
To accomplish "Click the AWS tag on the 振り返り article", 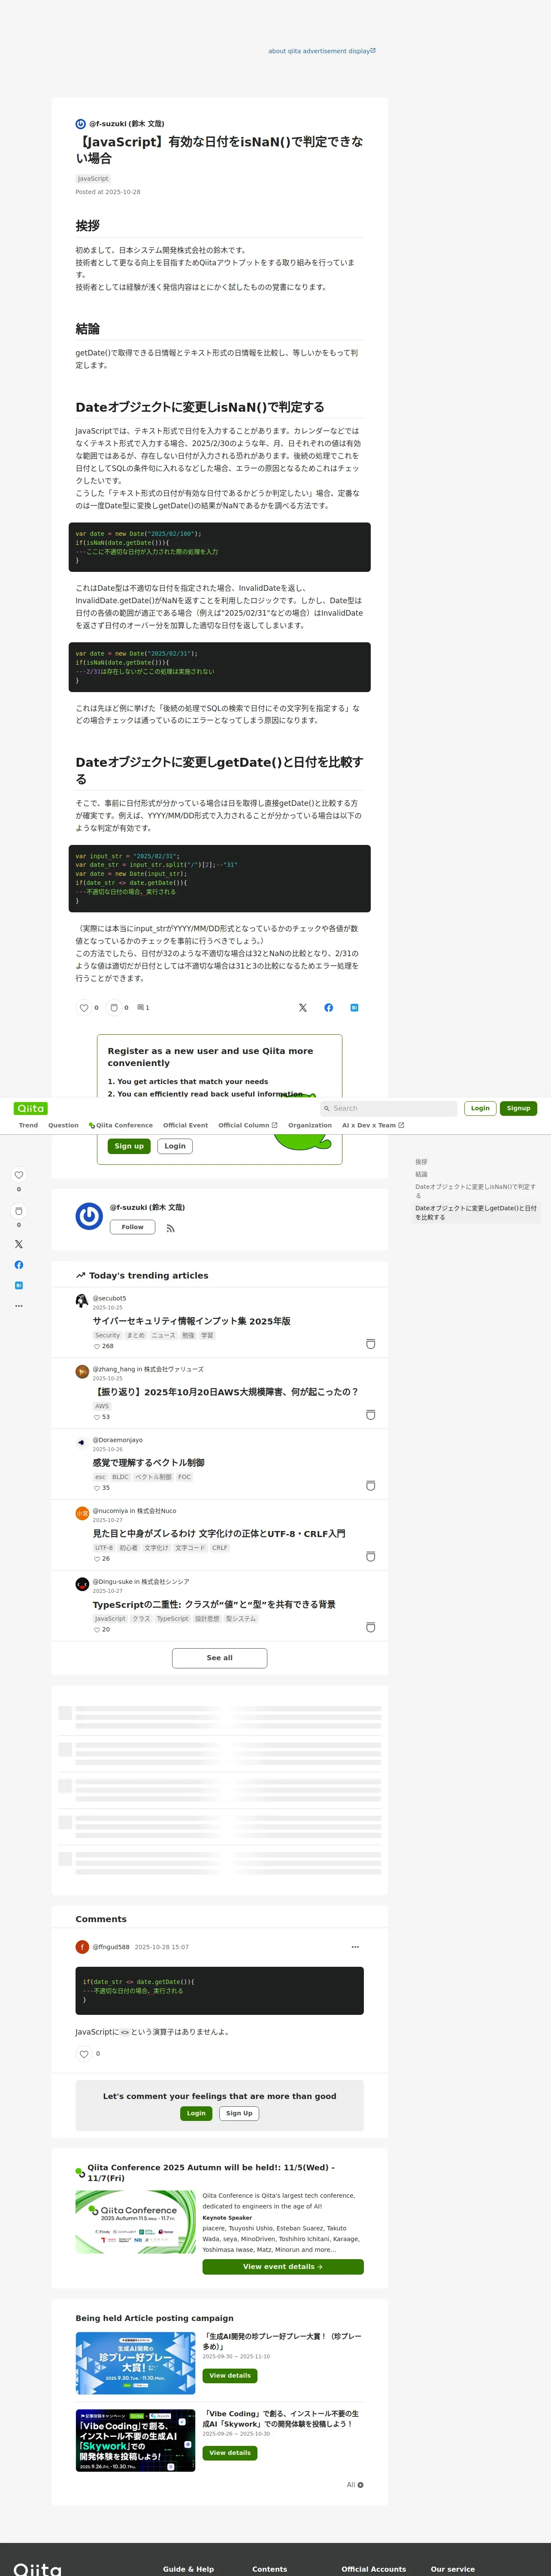I will click(102, 1406).
